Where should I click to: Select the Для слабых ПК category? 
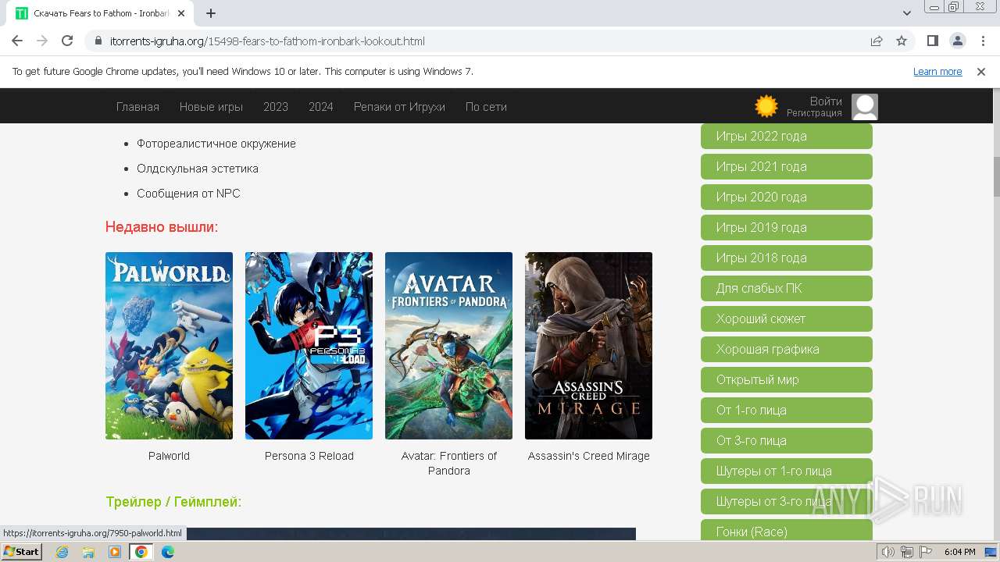tap(787, 288)
